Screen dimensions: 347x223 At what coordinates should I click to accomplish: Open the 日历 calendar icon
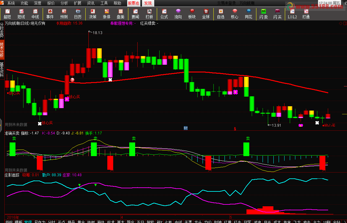78,14
